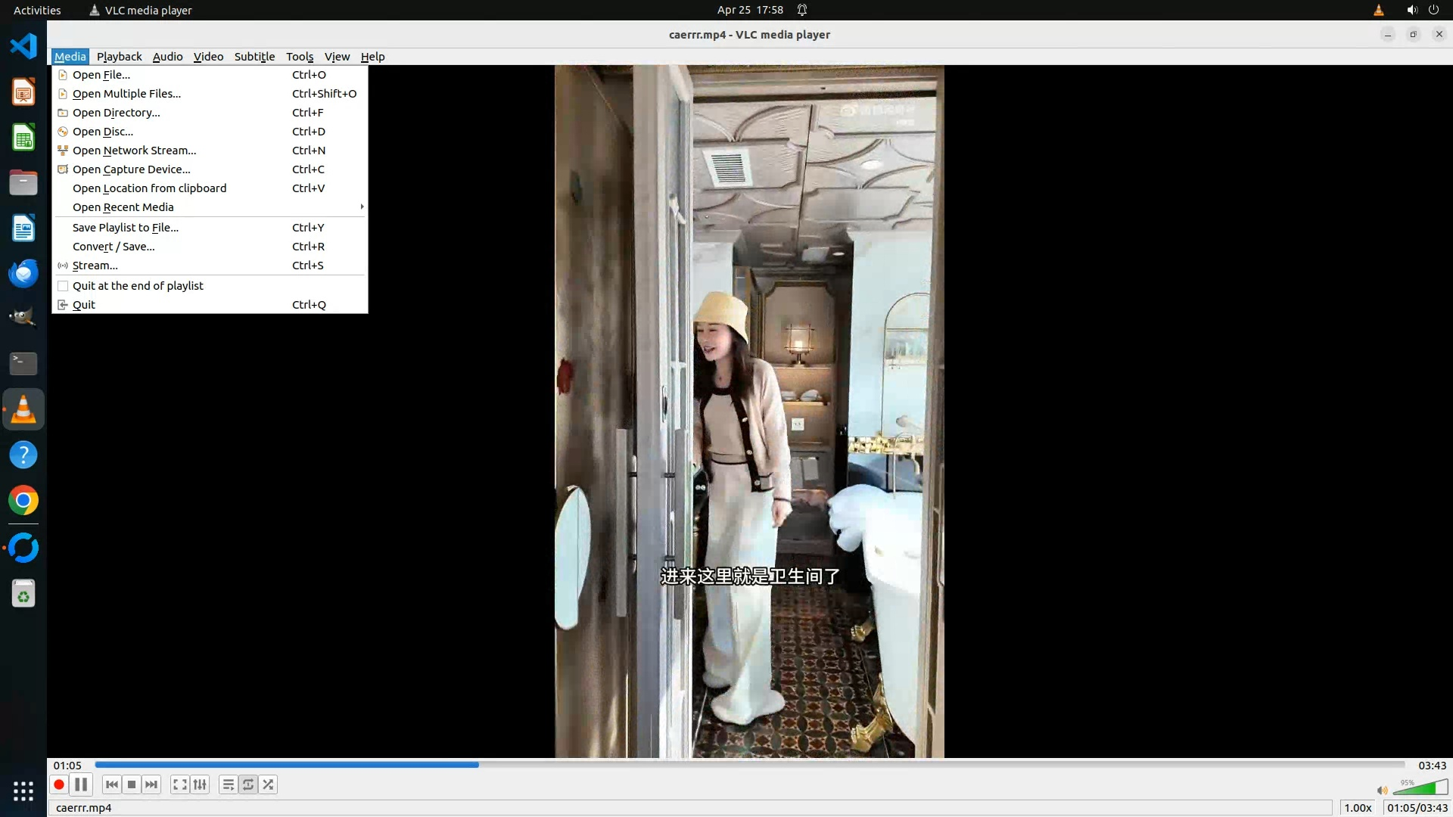This screenshot has height=817, width=1453.
Task: Select Convert / Save menu entry
Action: (114, 247)
